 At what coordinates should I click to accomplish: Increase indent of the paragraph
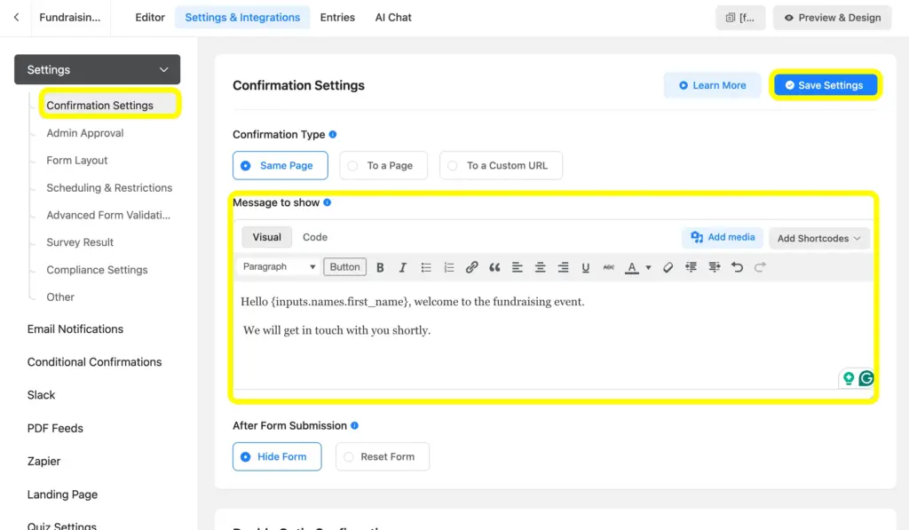[x=715, y=267]
